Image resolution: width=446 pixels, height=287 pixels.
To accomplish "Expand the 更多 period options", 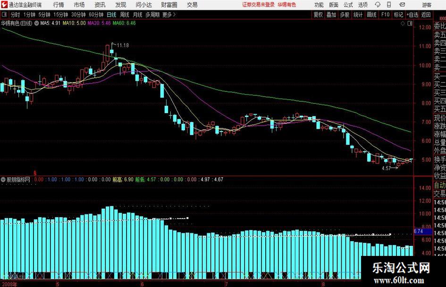I will [x=169, y=15].
